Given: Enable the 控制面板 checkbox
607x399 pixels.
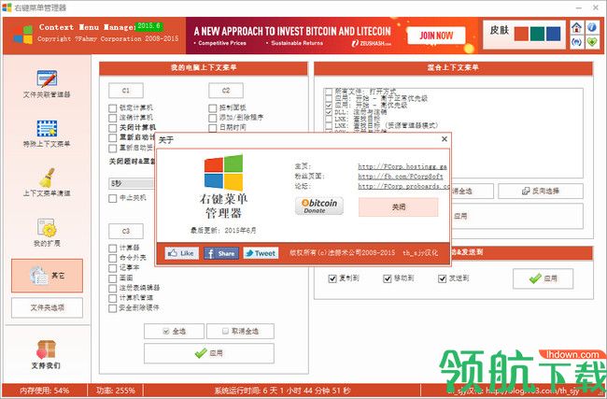Looking at the screenshot, I should pyautogui.click(x=213, y=108).
